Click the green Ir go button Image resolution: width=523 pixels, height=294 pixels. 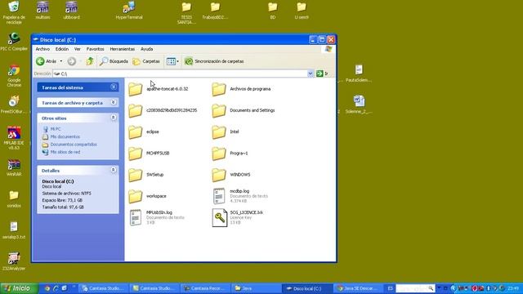(x=321, y=73)
